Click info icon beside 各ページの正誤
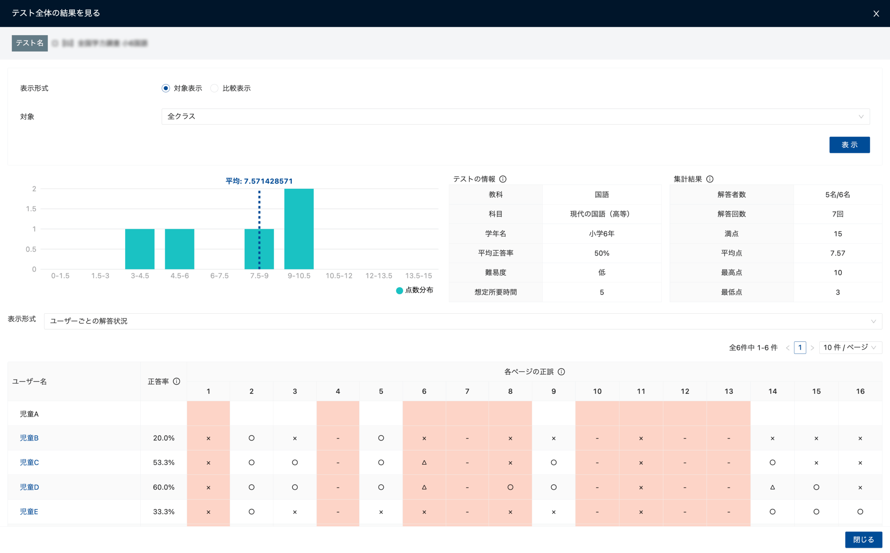 click(561, 372)
